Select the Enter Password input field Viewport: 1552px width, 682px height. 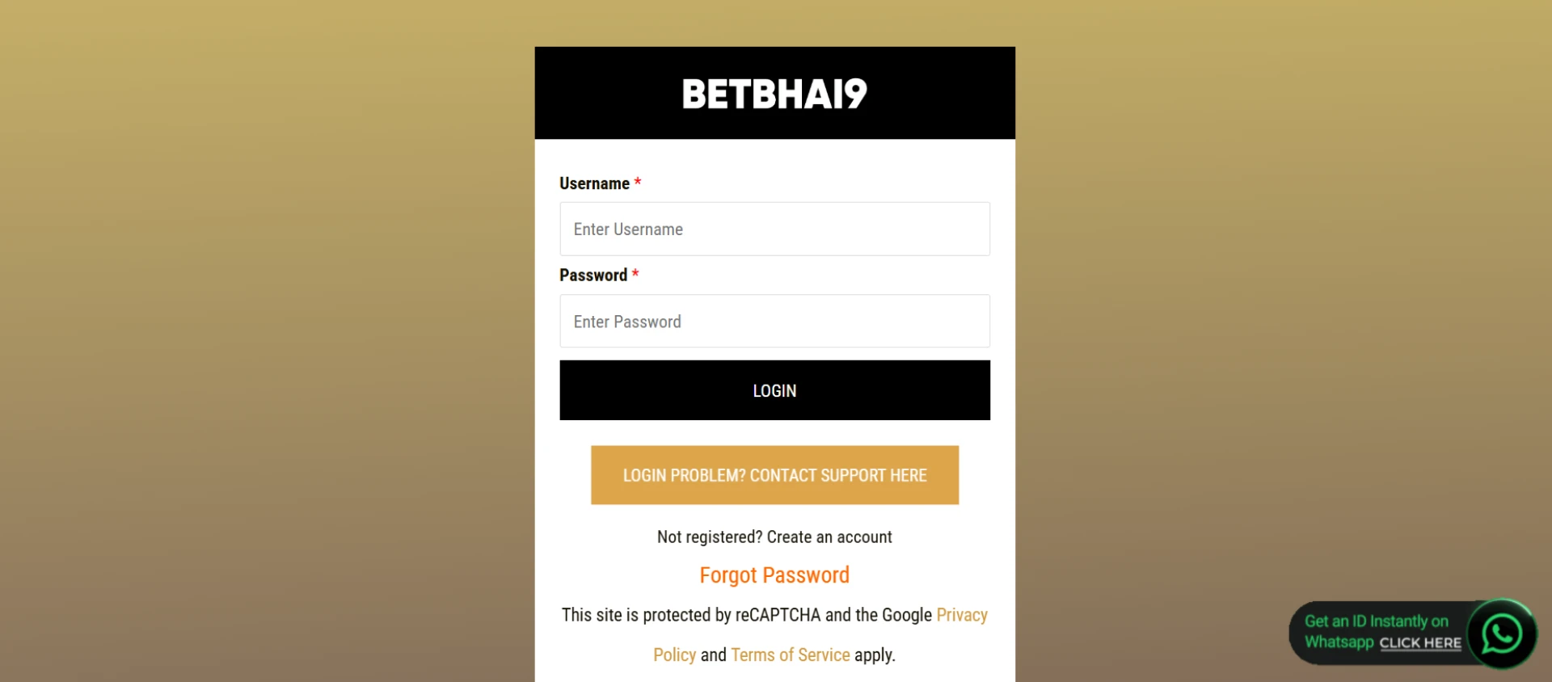pos(774,321)
